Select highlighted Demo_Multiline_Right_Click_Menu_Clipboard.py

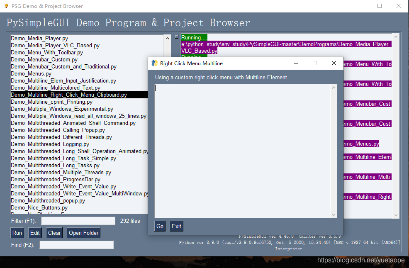tap(79, 95)
